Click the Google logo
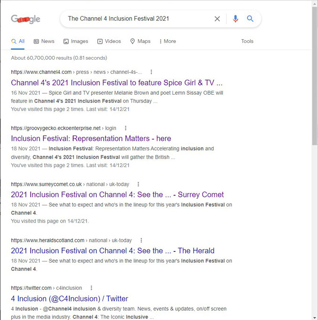The height and width of the screenshot is (320, 318). 26,19
